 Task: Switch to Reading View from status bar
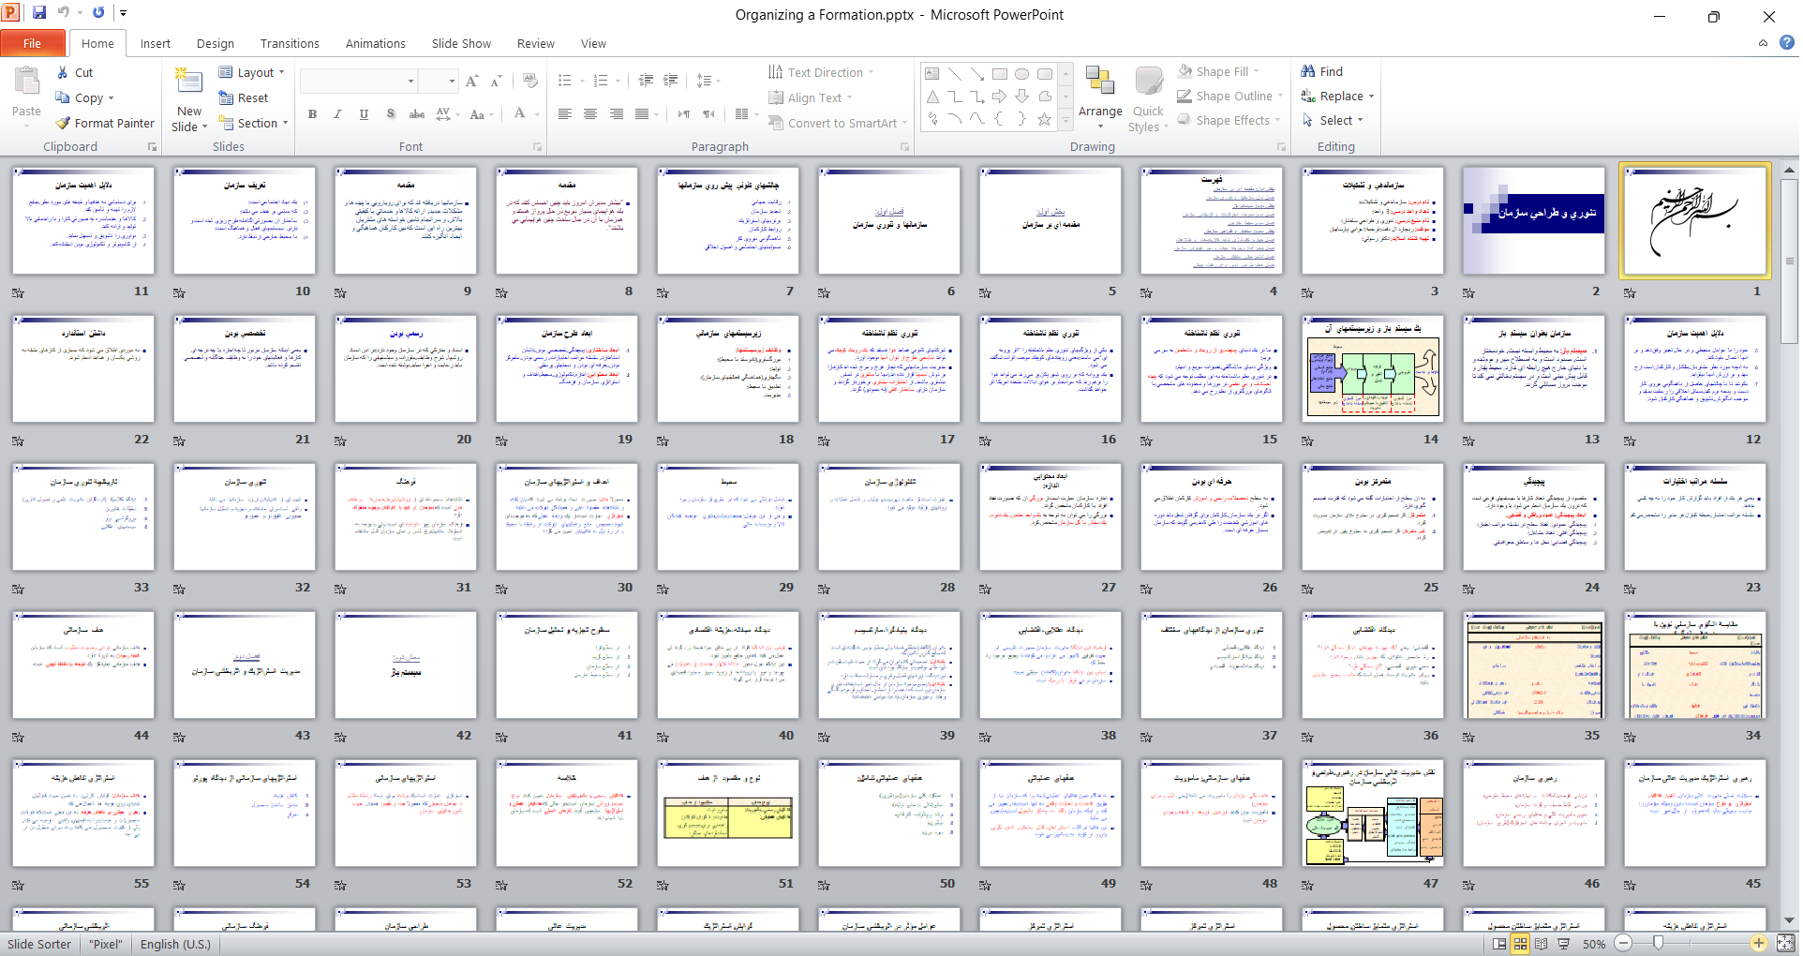coord(1542,944)
